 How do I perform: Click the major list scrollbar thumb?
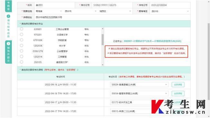tap(103, 39)
